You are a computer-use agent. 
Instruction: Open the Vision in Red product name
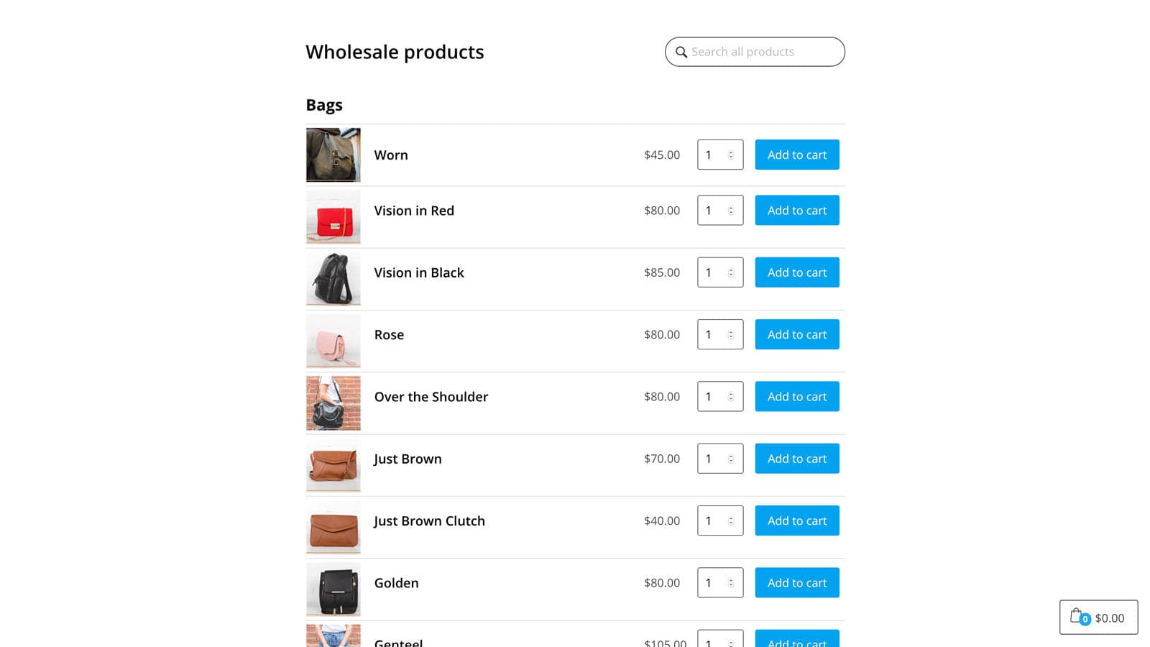coord(414,211)
